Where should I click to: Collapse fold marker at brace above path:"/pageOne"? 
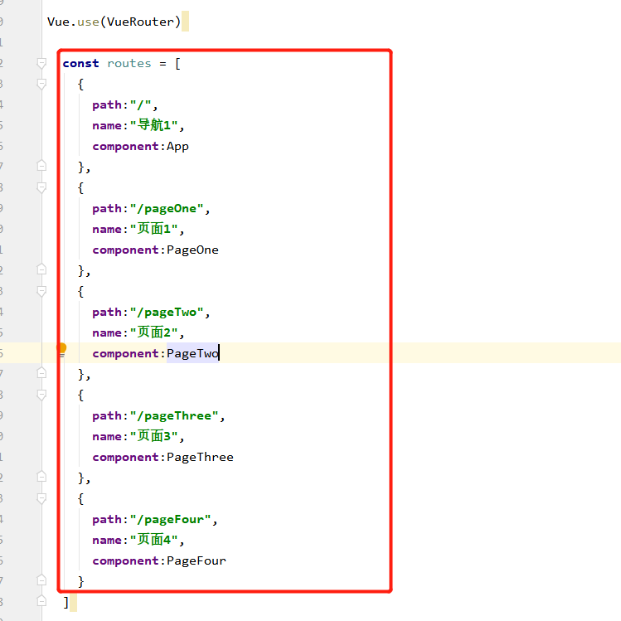(x=41, y=187)
